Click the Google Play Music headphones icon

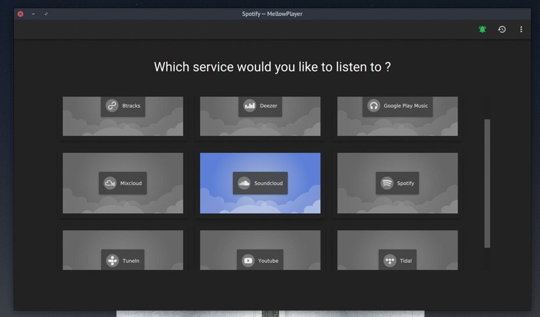coord(373,106)
